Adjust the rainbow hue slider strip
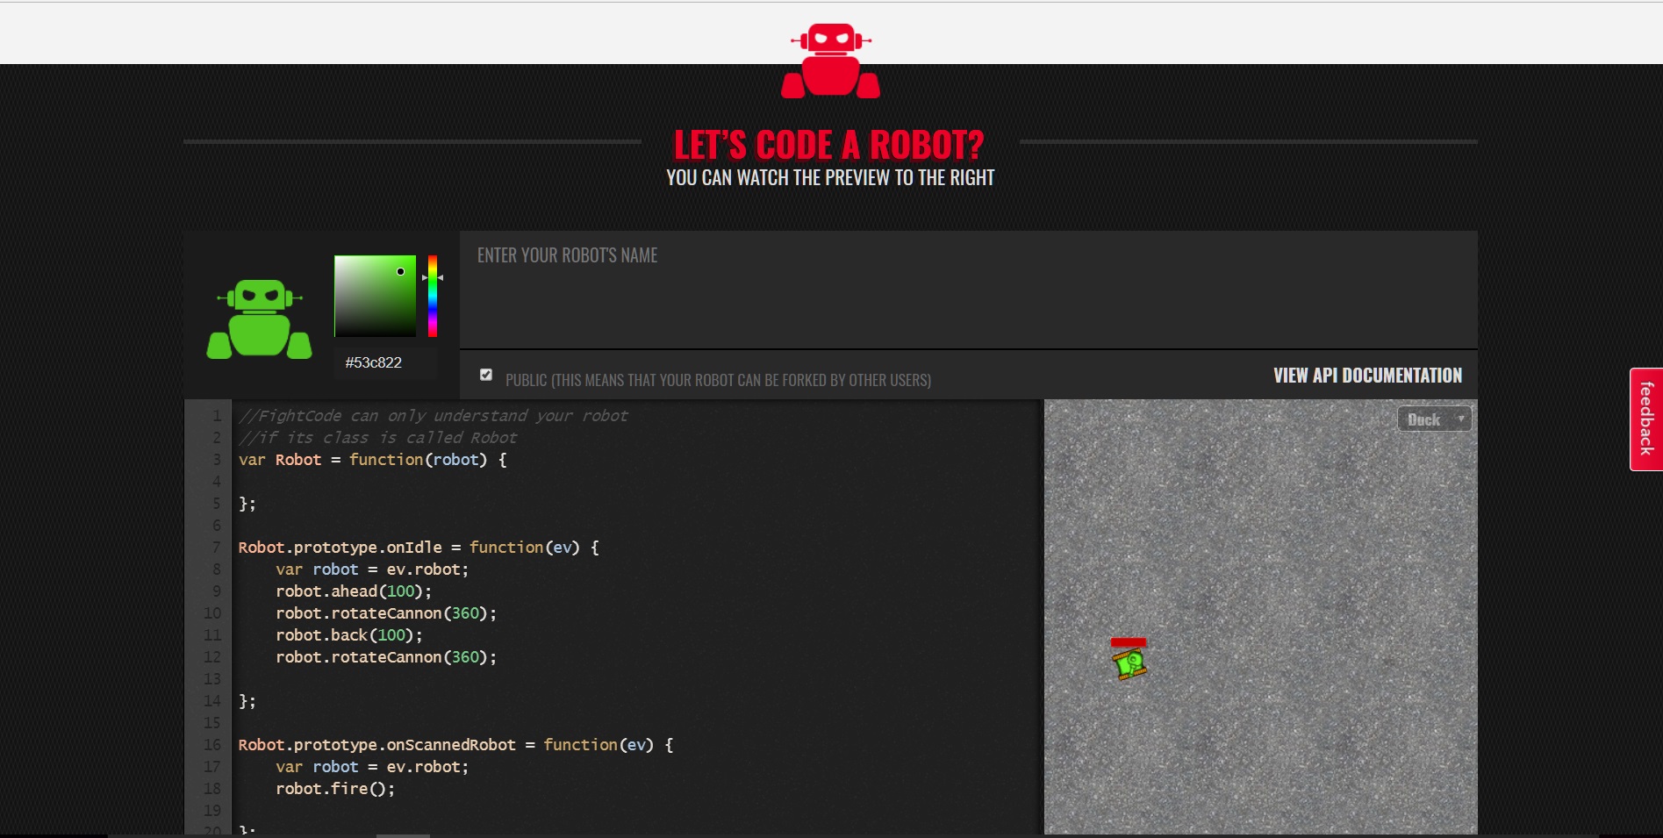This screenshot has width=1663, height=838. [433, 296]
